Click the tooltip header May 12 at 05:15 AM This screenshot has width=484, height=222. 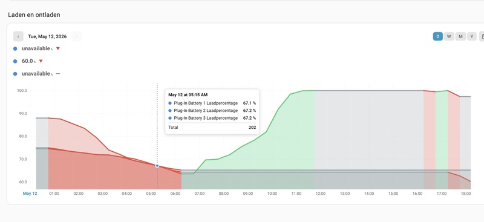pyautogui.click(x=188, y=95)
